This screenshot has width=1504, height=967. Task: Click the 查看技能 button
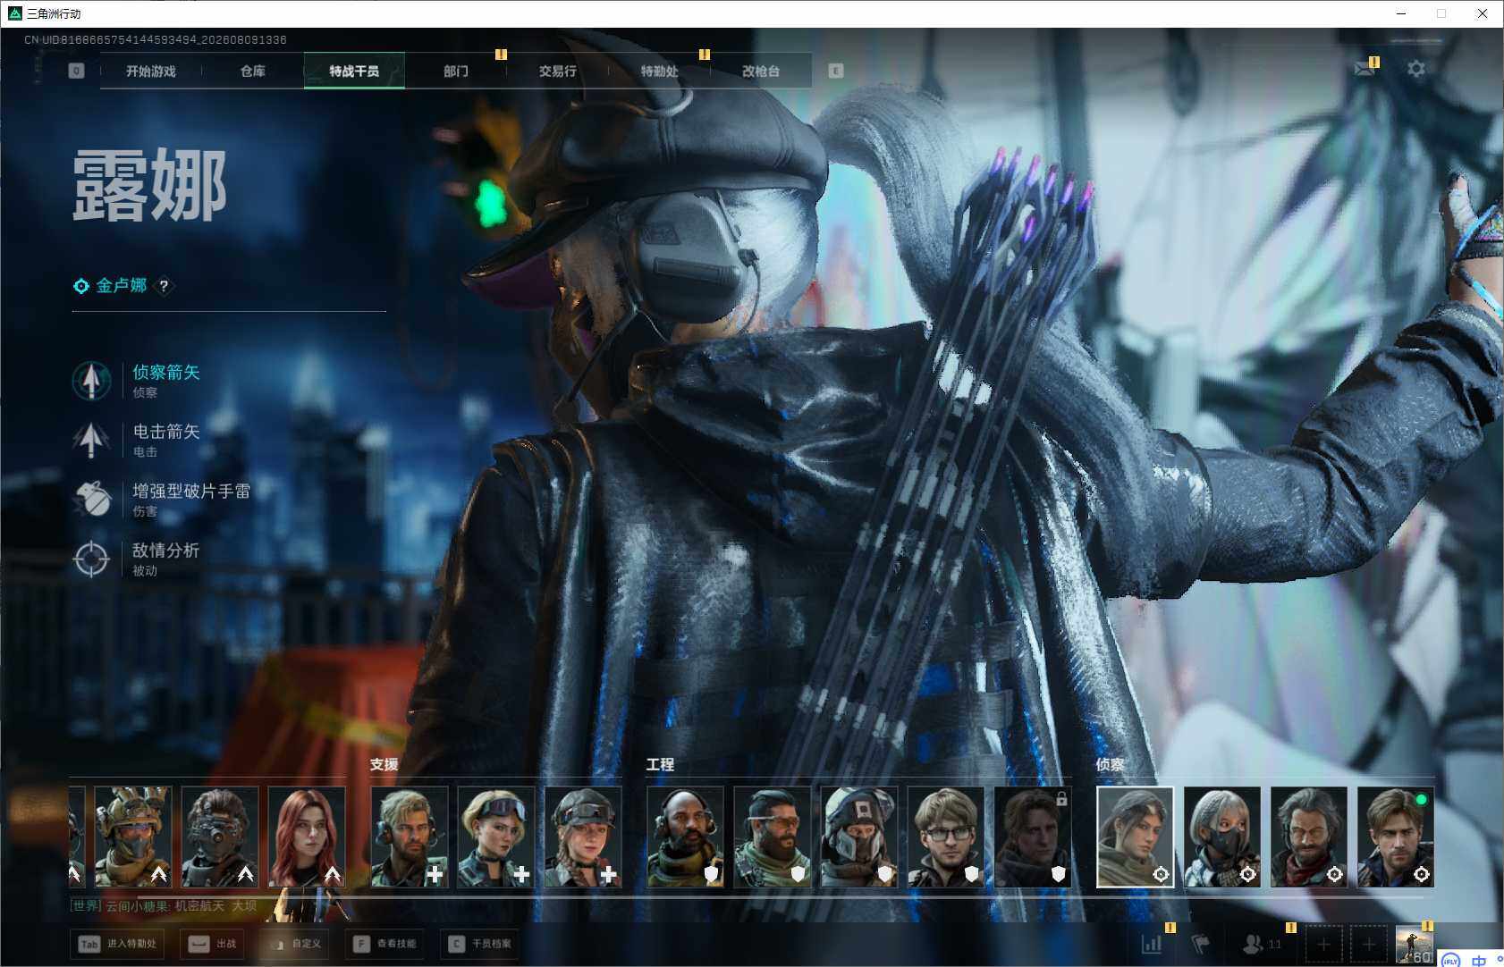[x=384, y=944]
